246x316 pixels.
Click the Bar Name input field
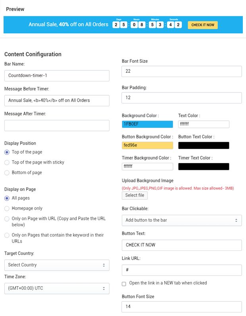(x=57, y=76)
